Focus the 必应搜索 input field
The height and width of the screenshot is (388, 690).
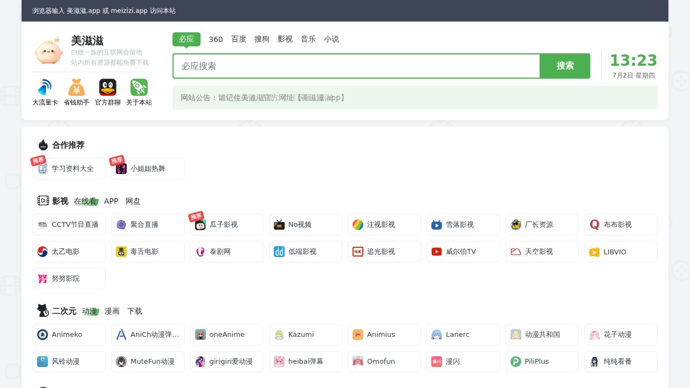pyautogui.click(x=356, y=66)
